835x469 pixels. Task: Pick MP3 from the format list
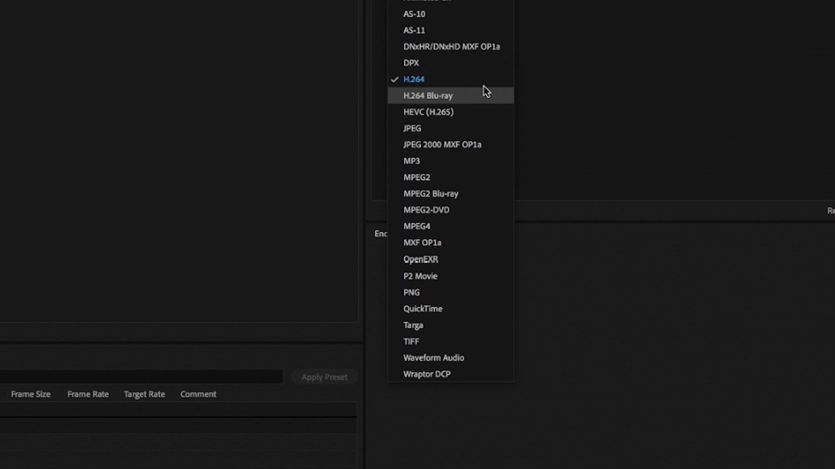pyautogui.click(x=451, y=161)
